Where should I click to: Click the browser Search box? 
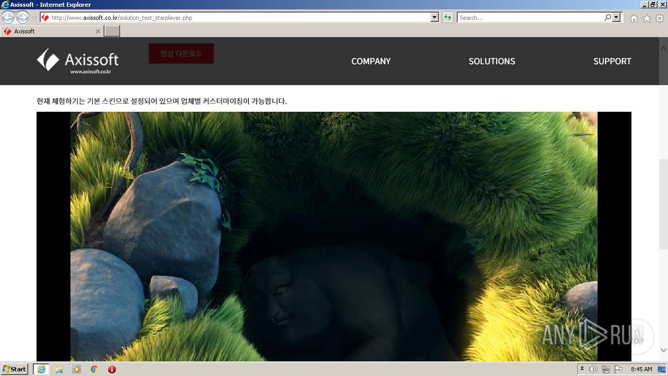tap(530, 18)
